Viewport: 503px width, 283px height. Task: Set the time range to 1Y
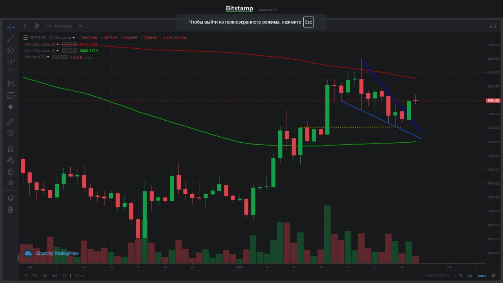click(x=64, y=276)
